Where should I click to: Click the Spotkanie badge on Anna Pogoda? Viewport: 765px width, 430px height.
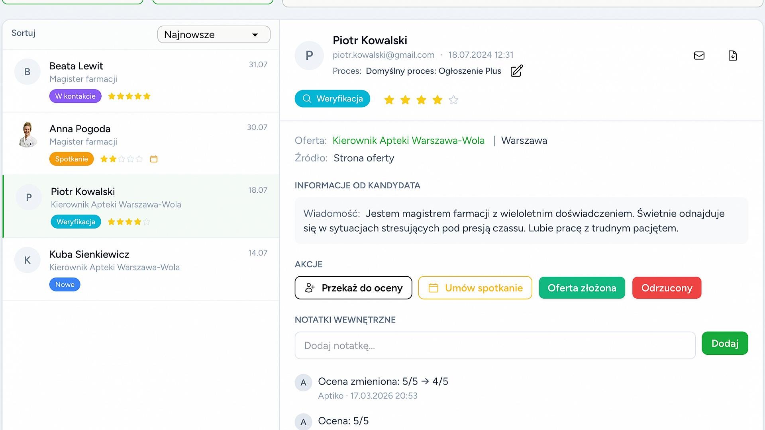(71, 159)
